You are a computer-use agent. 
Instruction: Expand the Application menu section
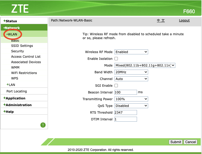click(x=14, y=98)
